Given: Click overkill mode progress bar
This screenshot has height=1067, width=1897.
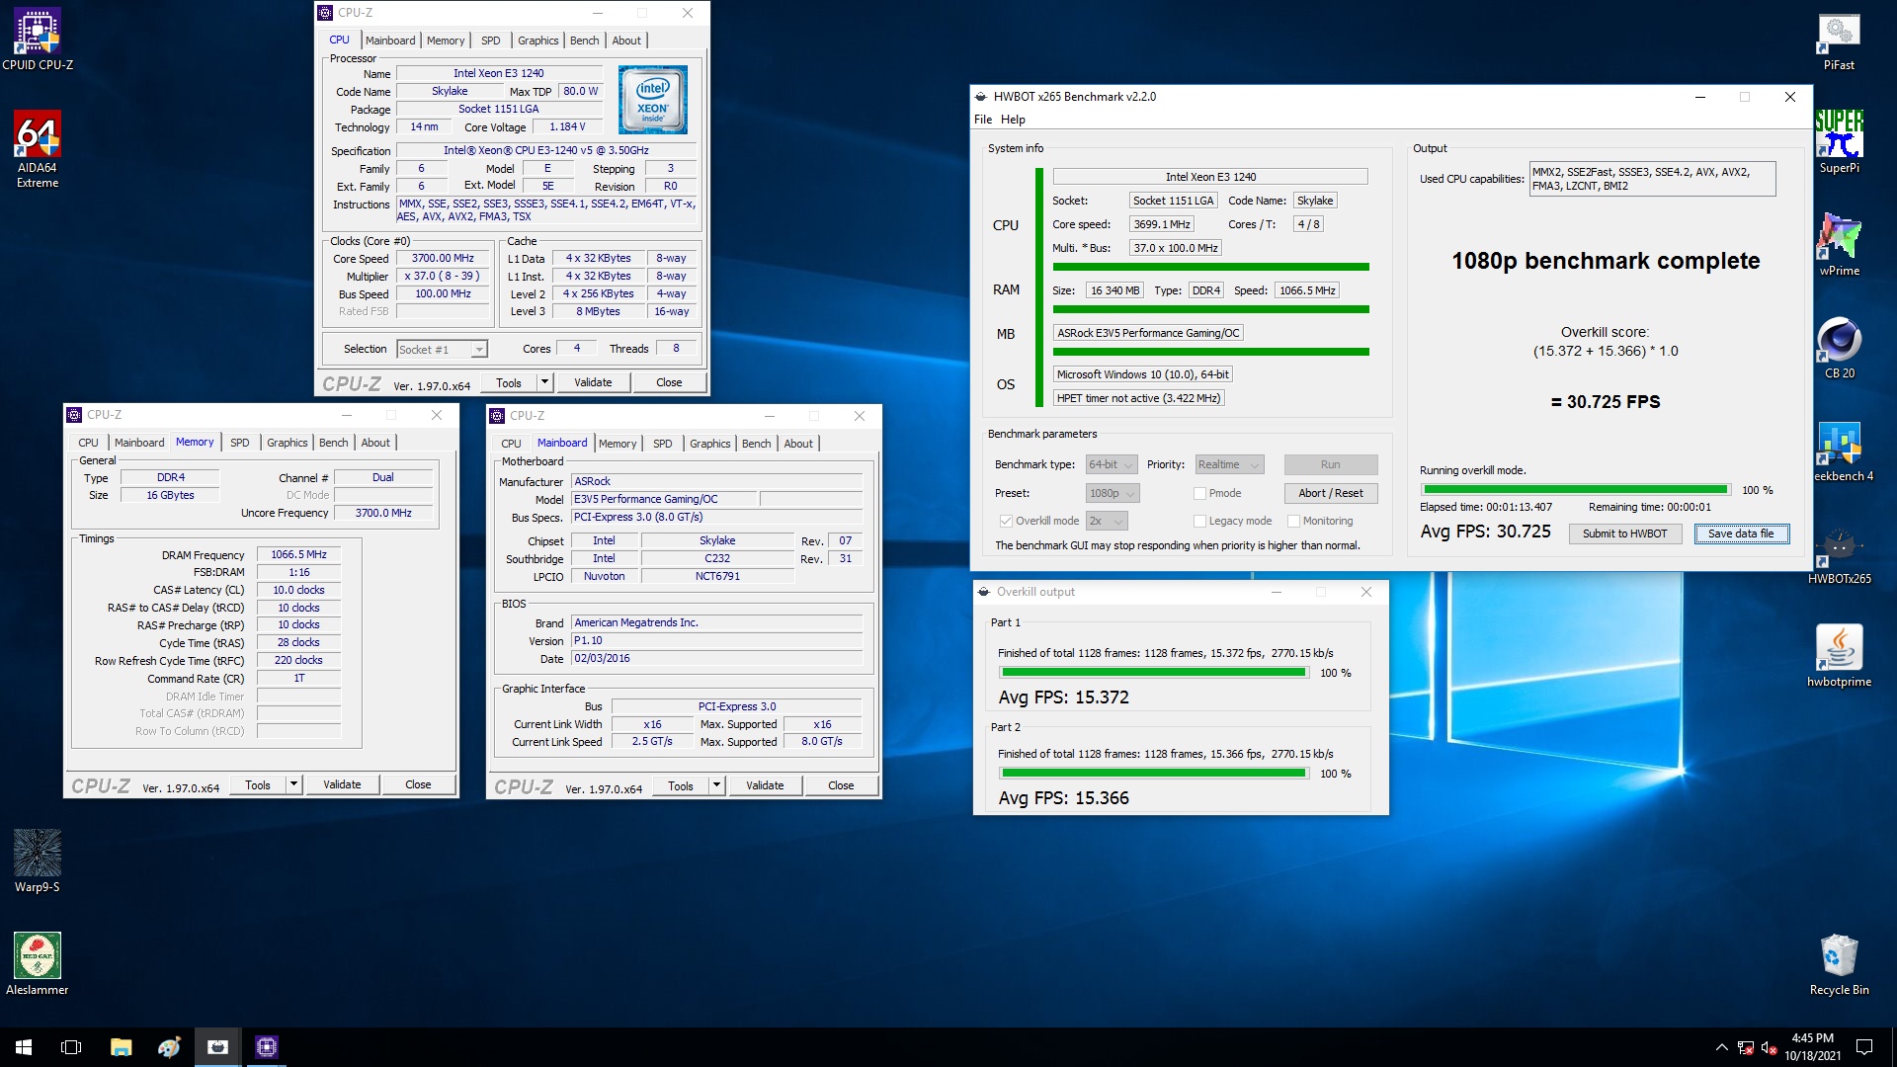Looking at the screenshot, I should point(1576,490).
